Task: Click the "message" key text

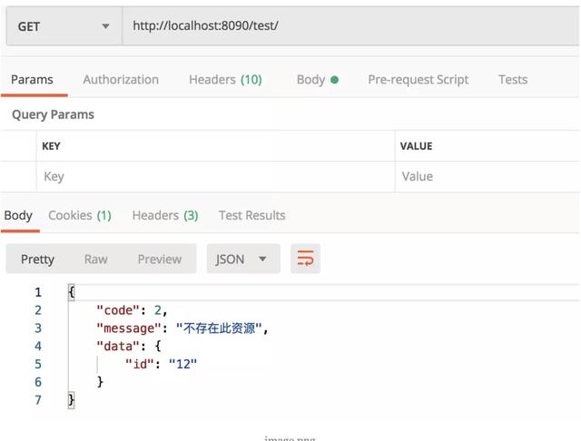Action: coord(129,328)
